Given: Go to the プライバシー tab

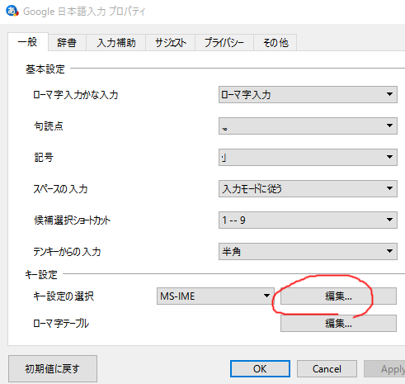Looking at the screenshot, I should point(224,43).
